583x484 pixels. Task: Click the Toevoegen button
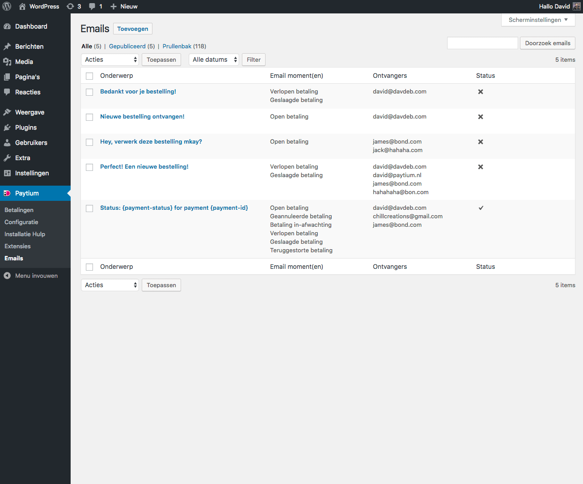tap(132, 29)
